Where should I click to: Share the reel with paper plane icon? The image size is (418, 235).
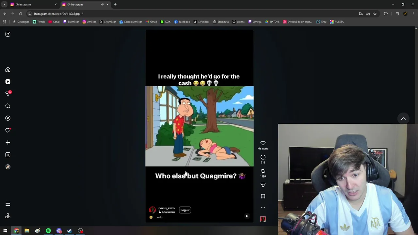(263, 185)
